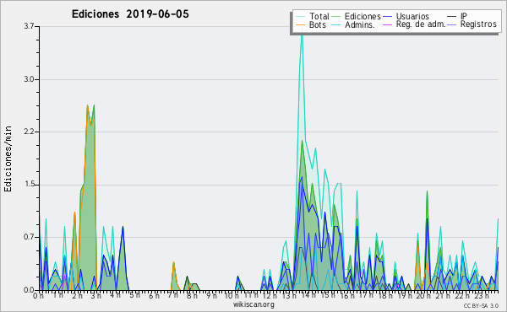
Task: Click the 'Admins.' legend label
Action: coord(360,24)
